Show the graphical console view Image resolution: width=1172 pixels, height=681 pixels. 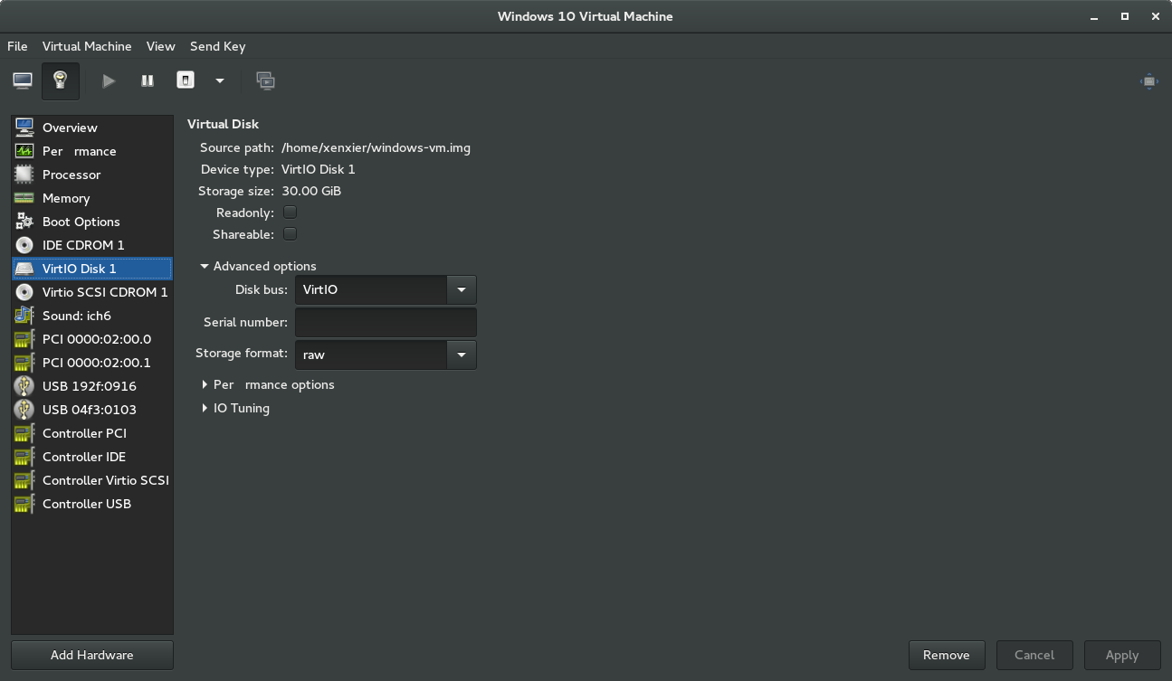pyautogui.click(x=23, y=80)
